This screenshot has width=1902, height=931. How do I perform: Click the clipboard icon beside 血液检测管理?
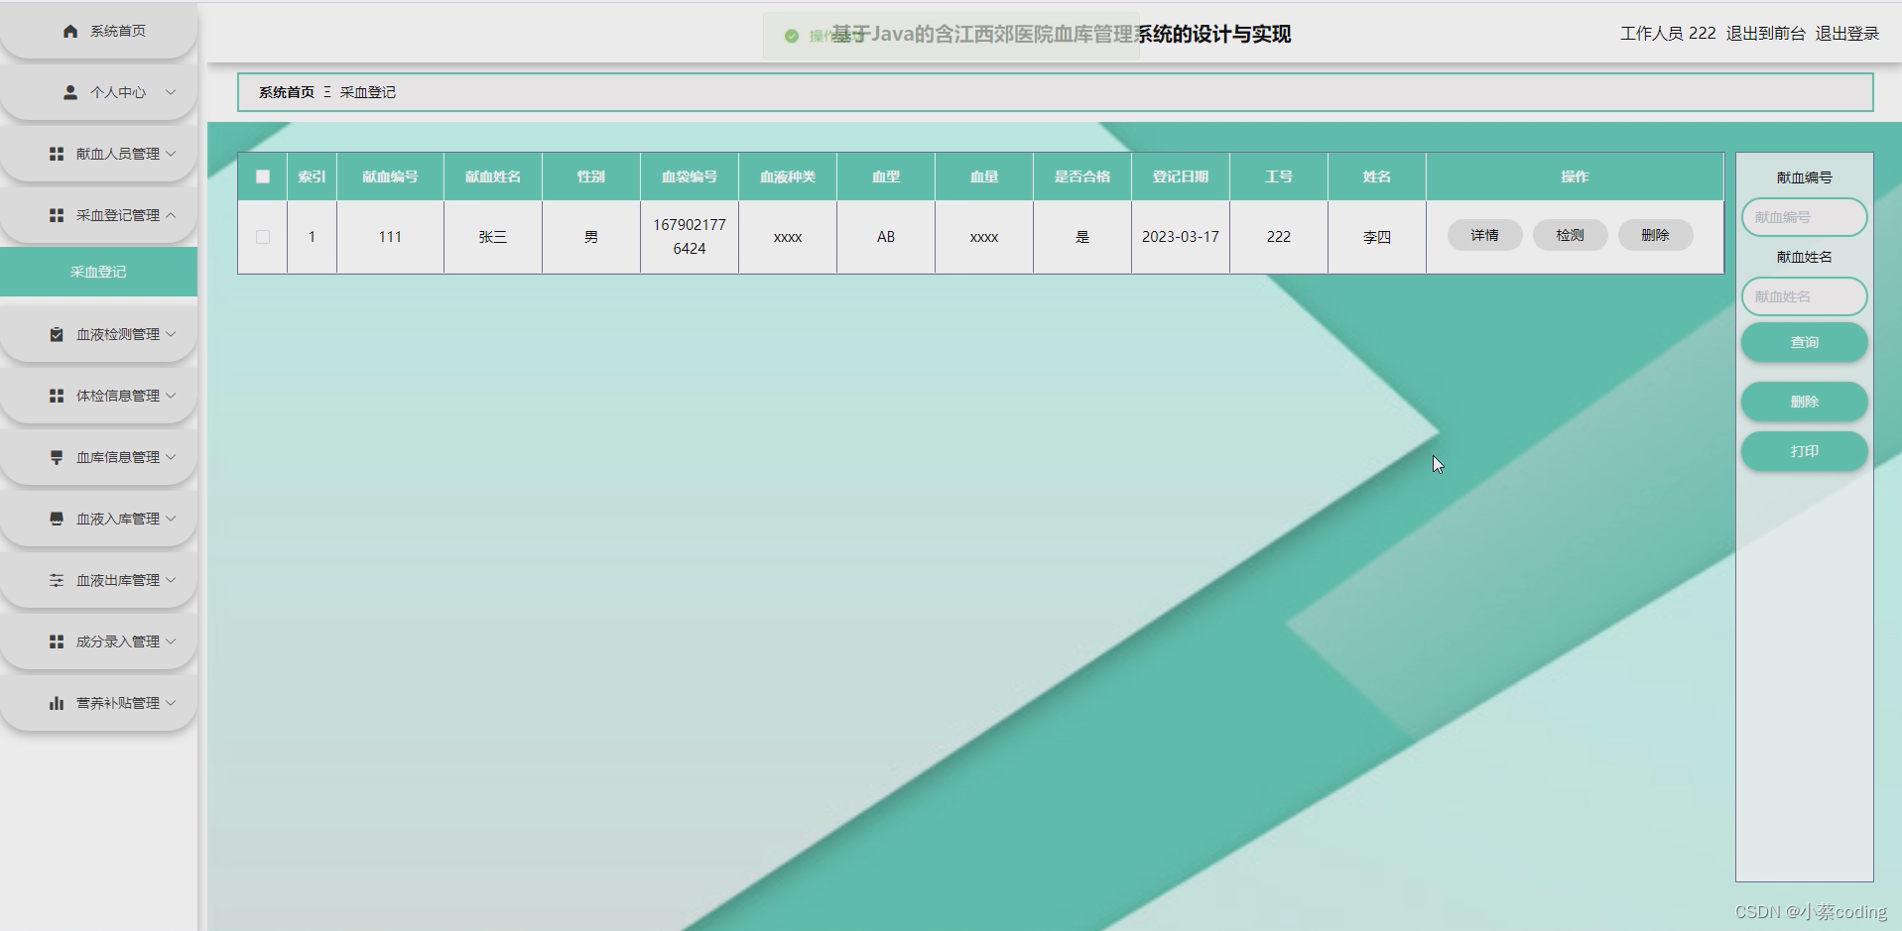click(57, 334)
